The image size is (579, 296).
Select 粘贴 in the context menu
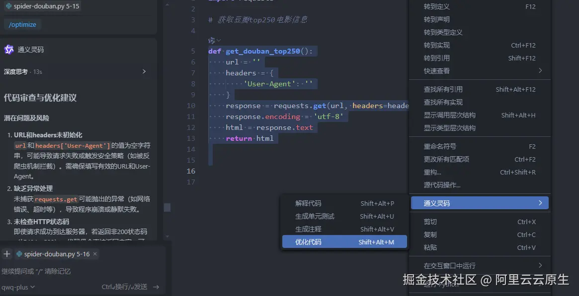click(x=480, y=247)
